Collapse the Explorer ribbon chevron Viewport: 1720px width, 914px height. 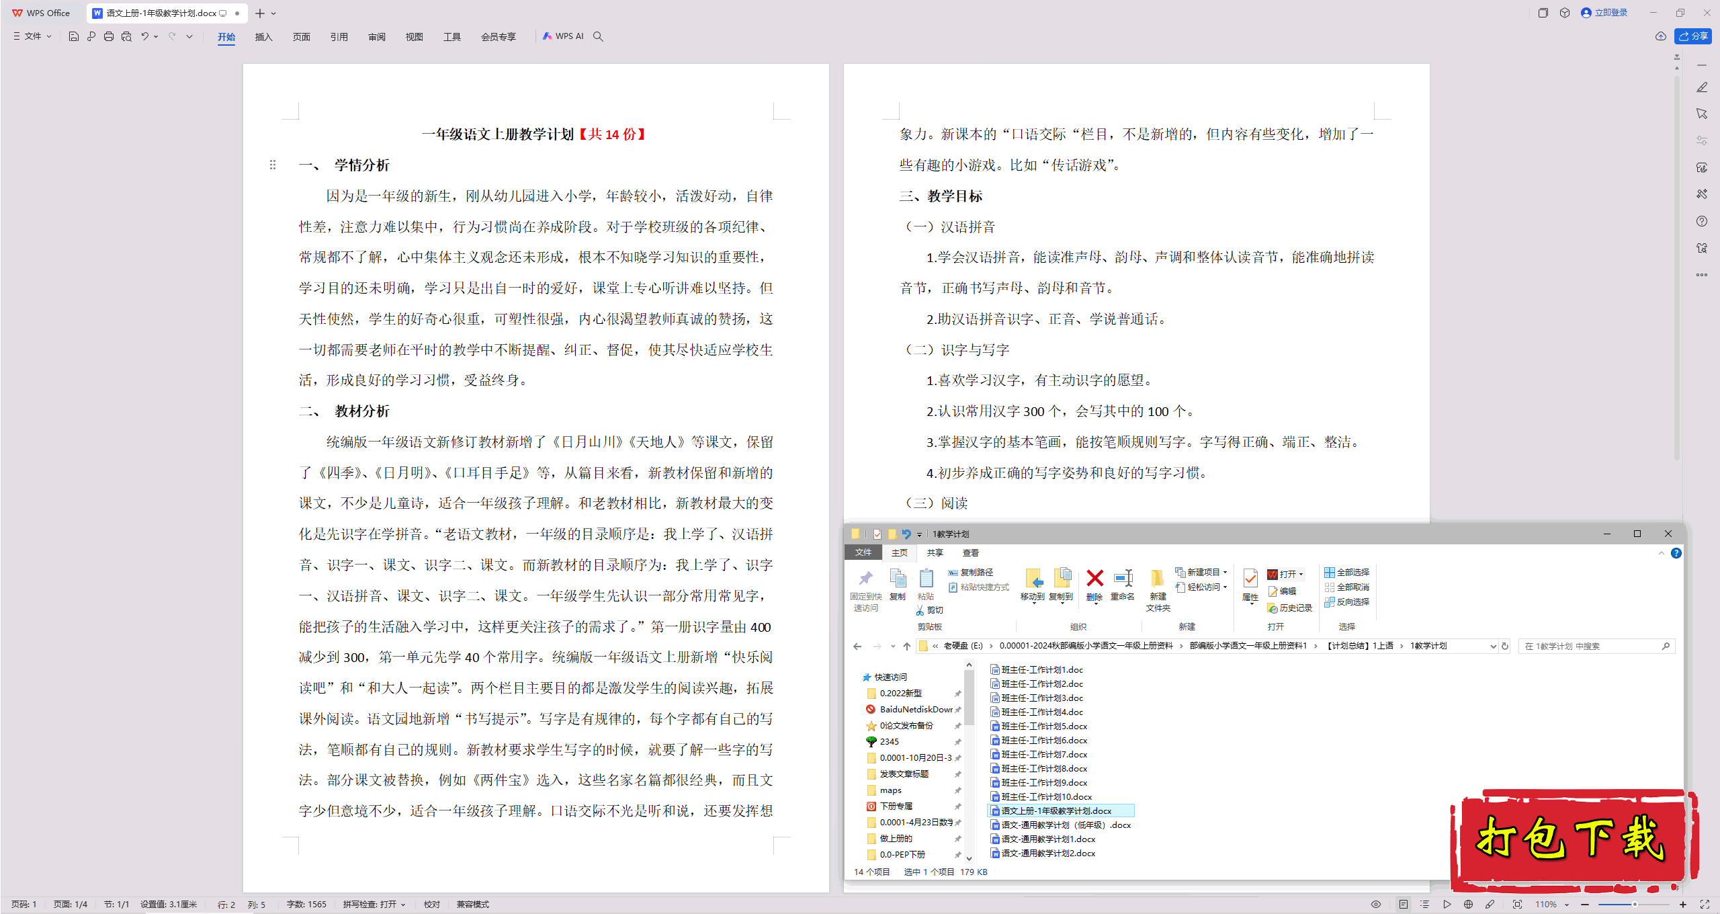click(1662, 553)
